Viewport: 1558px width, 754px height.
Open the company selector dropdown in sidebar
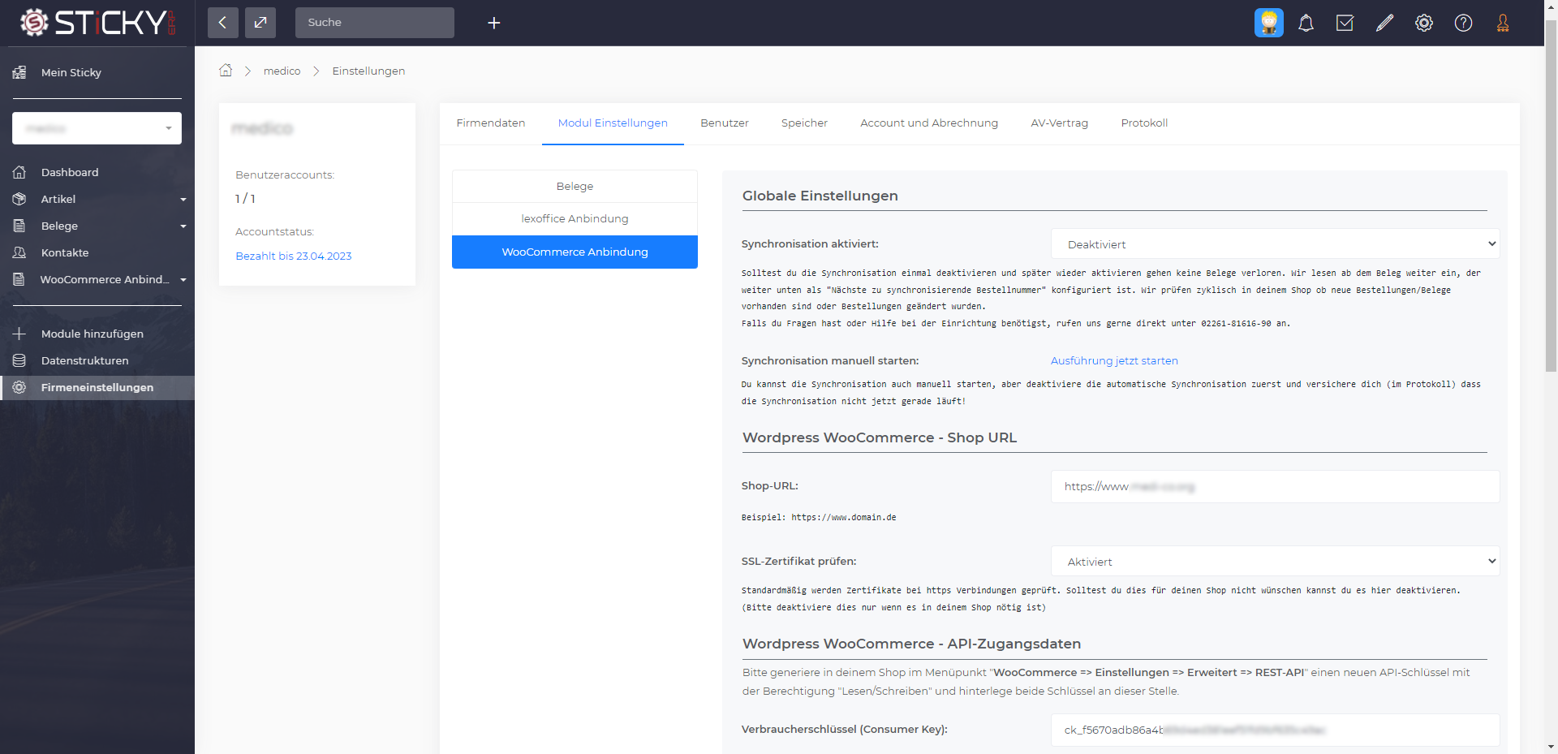click(97, 128)
